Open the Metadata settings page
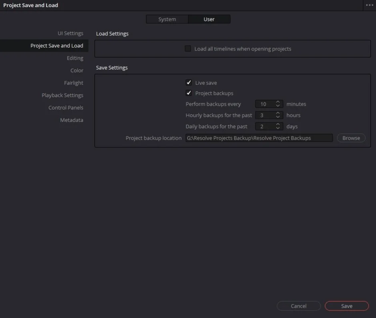This screenshot has height=318, width=376. [x=72, y=120]
